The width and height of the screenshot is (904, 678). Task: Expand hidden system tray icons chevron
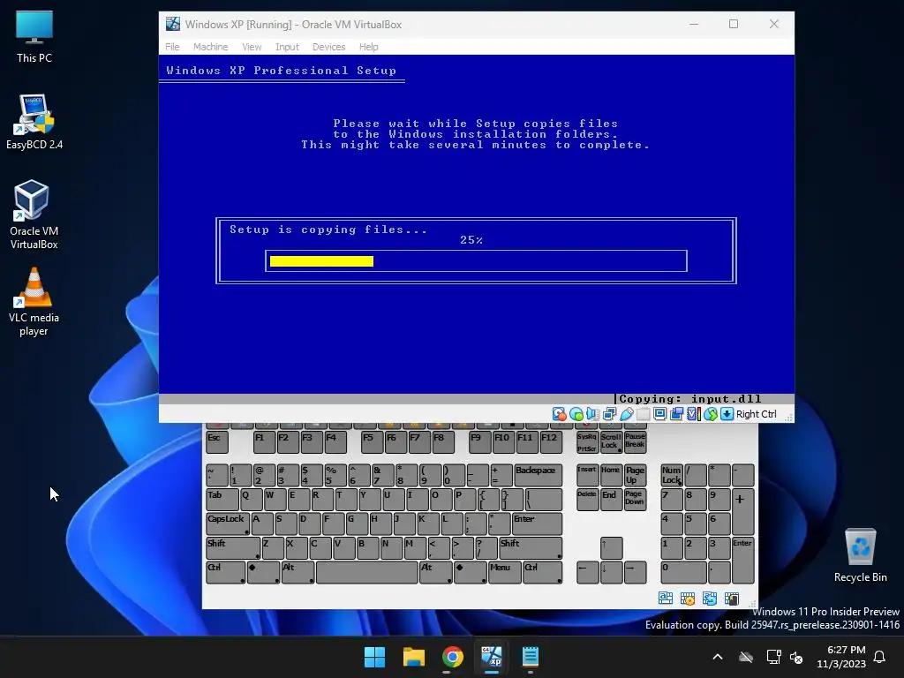tap(718, 657)
